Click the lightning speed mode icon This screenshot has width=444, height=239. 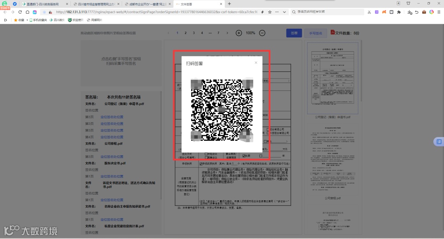point(262,12)
